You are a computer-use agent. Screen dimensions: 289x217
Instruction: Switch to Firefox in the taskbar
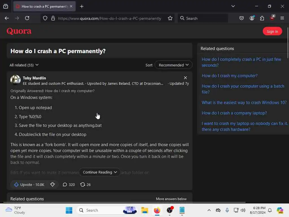click(x=157, y=210)
